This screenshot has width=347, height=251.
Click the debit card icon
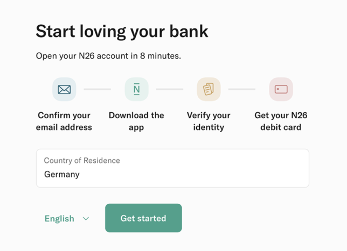pyautogui.click(x=281, y=89)
